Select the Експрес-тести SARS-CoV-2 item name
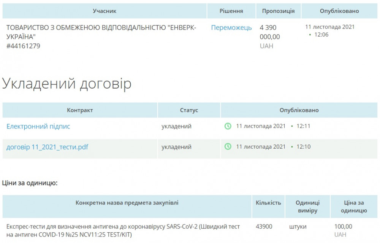The height and width of the screenshot is (243, 380). [x=123, y=231]
